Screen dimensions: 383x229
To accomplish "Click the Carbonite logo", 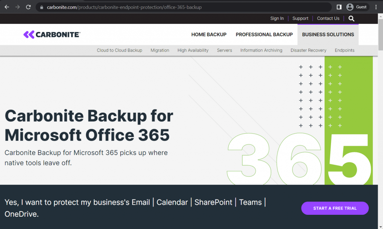I will click(x=52, y=35).
